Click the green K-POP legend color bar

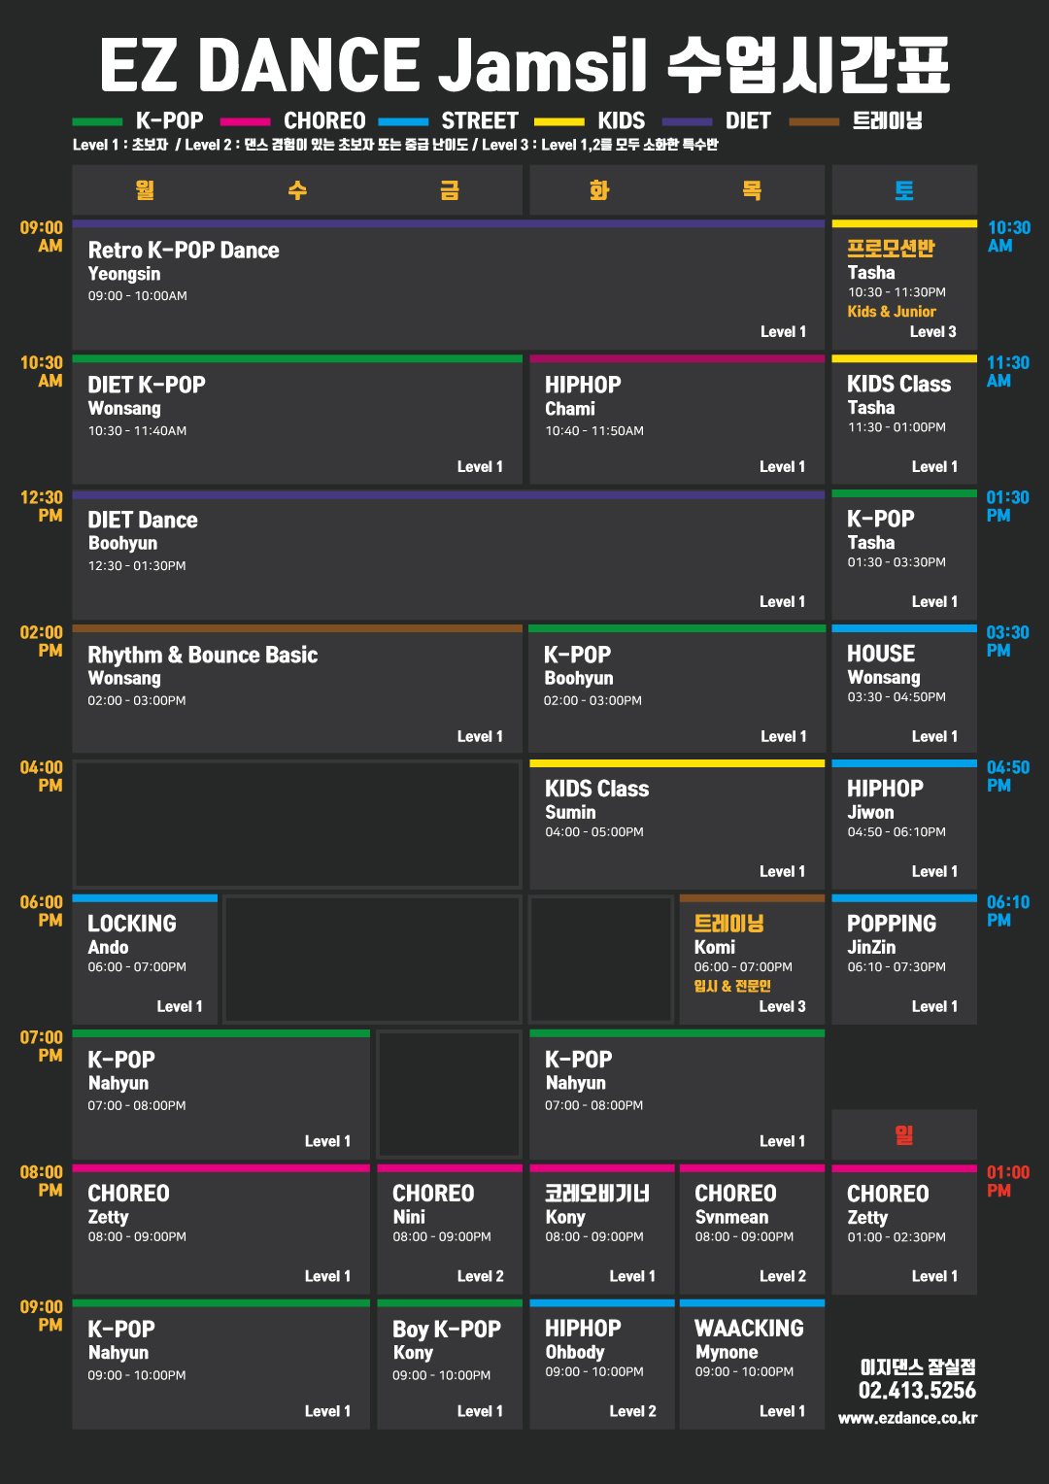tap(97, 122)
